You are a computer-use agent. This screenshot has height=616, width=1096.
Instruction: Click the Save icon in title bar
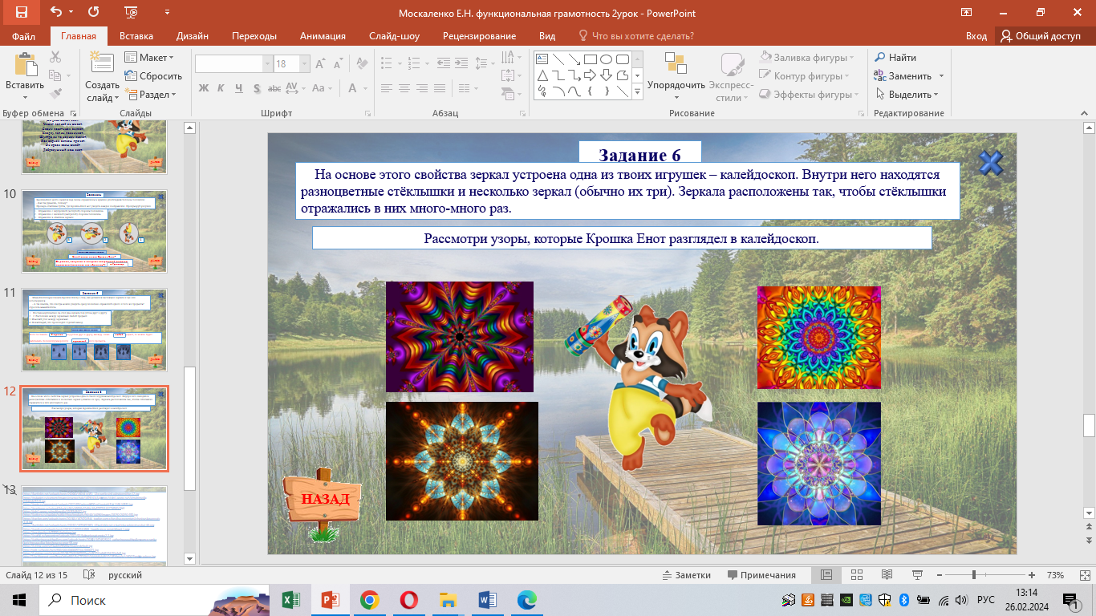[21, 13]
